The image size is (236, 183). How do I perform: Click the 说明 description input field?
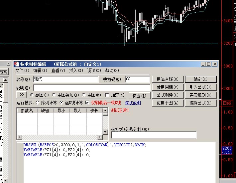tap(92, 88)
